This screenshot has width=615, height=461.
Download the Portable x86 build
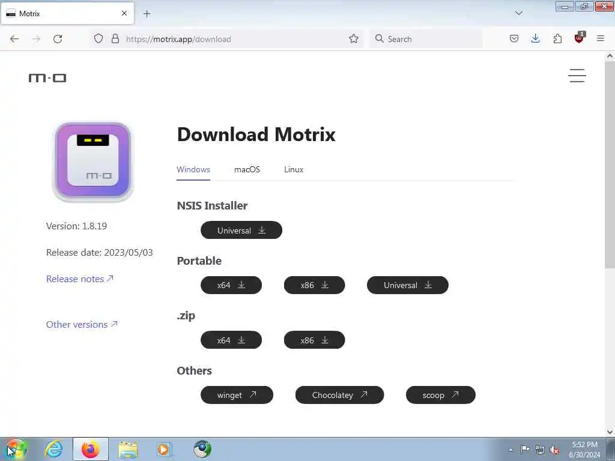coord(314,285)
